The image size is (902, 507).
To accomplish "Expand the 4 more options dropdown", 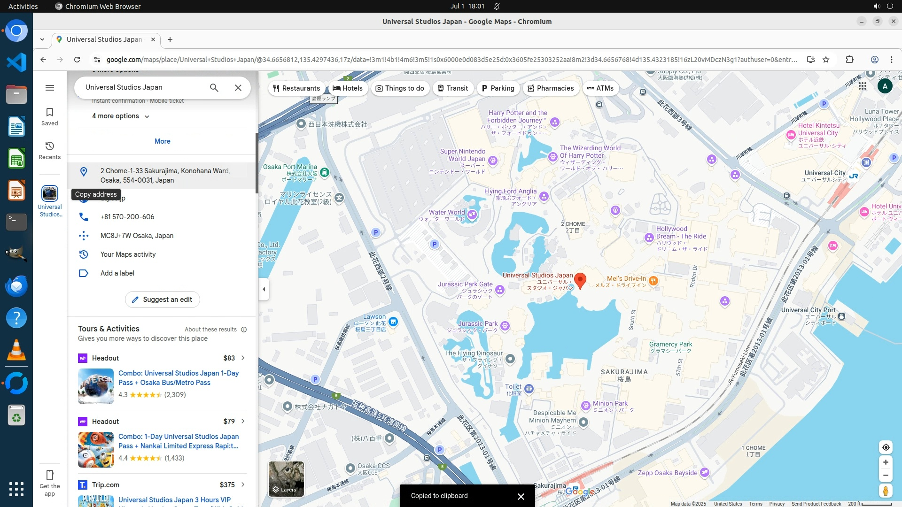I will coord(120,116).
